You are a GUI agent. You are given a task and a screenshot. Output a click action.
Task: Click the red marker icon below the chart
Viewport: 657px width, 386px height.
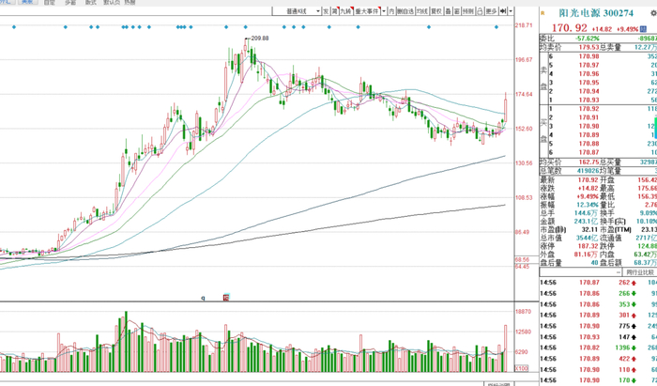click(x=226, y=298)
